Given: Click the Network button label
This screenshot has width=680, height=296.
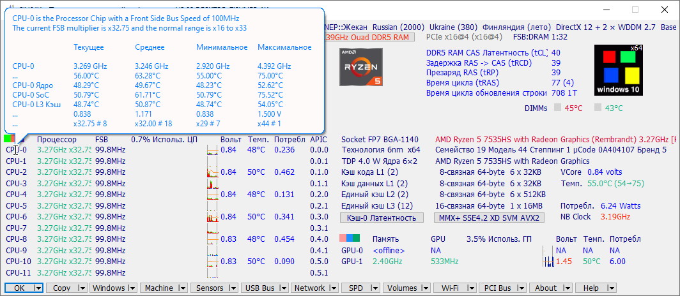Looking at the screenshot, I should [310, 288].
